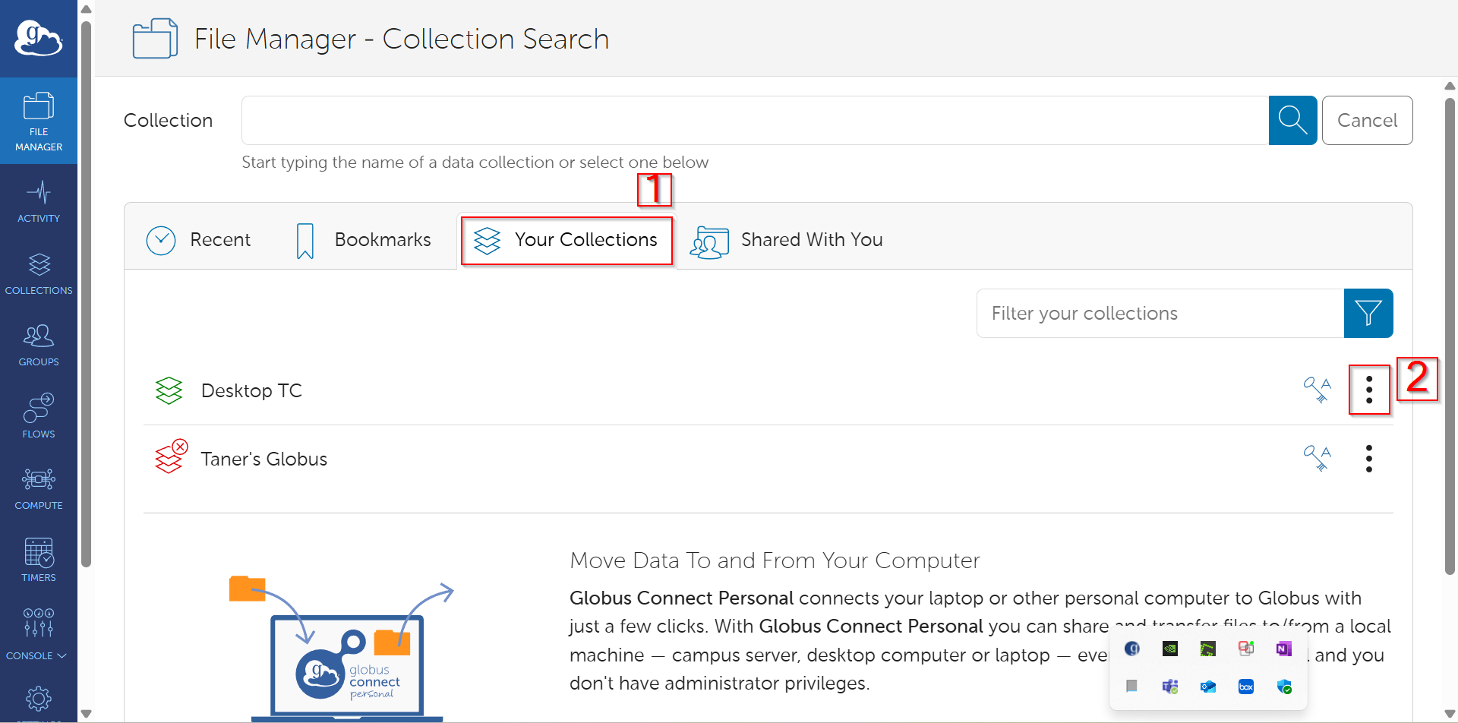
Task: Select the Taner's Globus collection
Action: coord(264,459)
